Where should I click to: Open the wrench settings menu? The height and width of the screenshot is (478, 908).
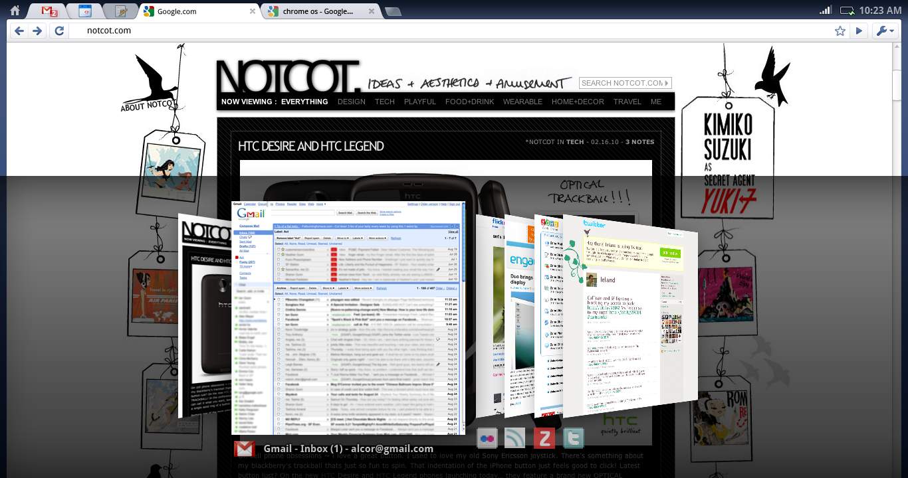[x=885, y=31]
